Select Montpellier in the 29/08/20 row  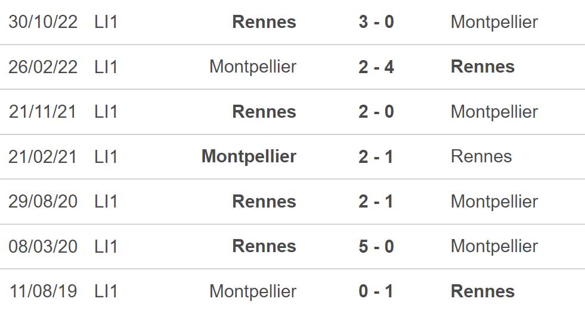pyautogui.click(x=494, y=202)
